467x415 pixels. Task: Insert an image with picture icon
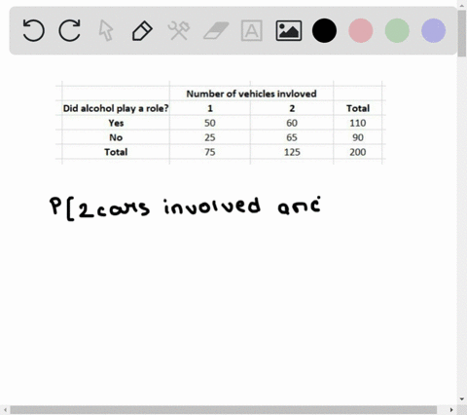click(289, 30)
